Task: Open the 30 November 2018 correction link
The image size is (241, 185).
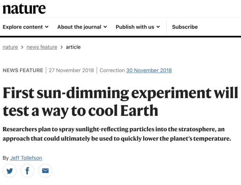Action: click(x=149, y=70)
